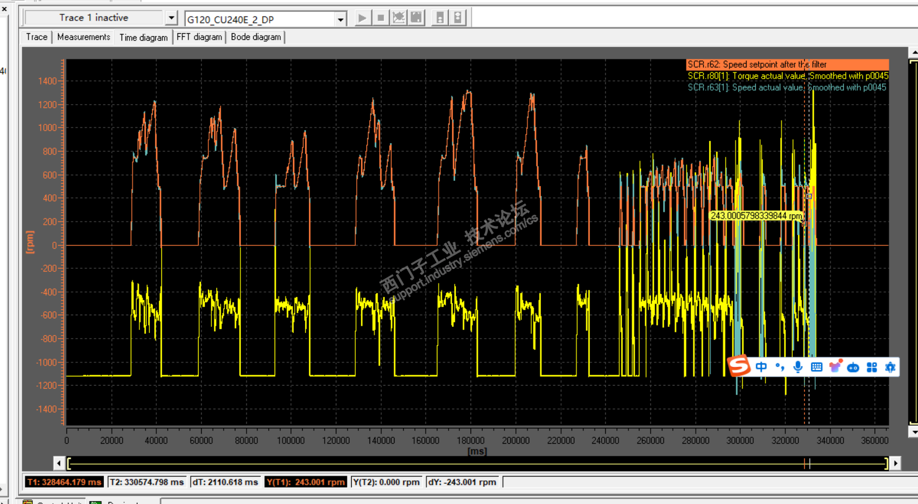Click the left arrow of horizontal zoom bar
Viewport: 918px width, 504px height.
59,463
